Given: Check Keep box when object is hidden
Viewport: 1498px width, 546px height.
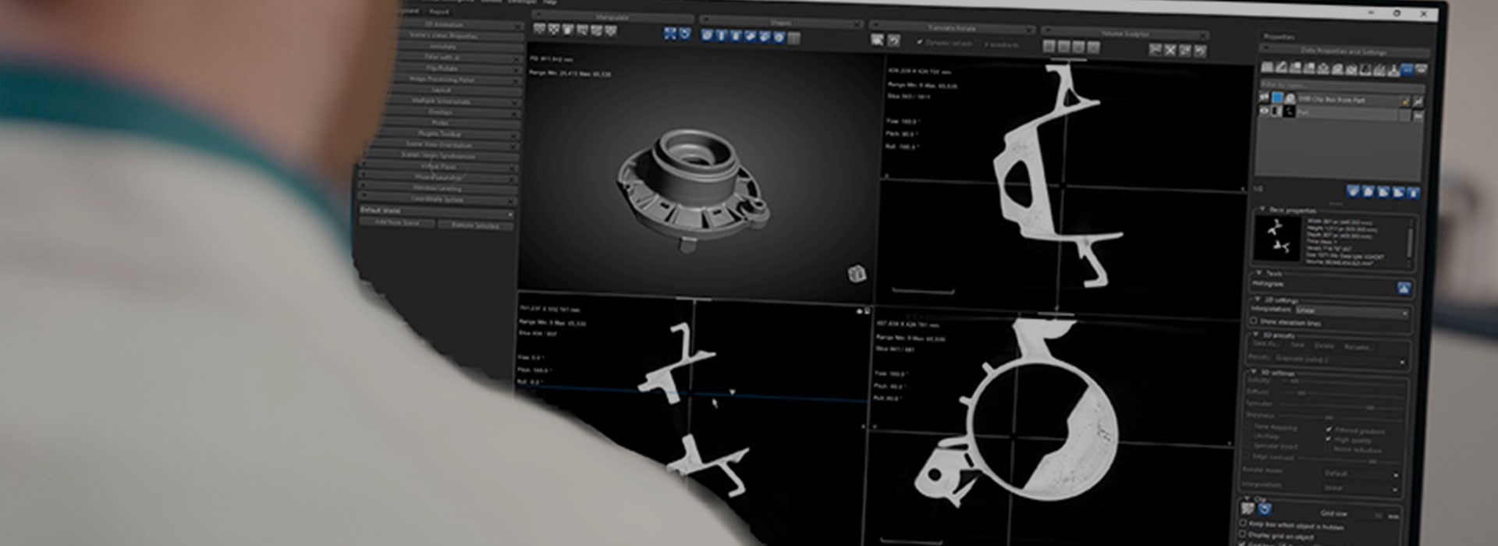Looking at the screenshot, I should click(1243, 523).
